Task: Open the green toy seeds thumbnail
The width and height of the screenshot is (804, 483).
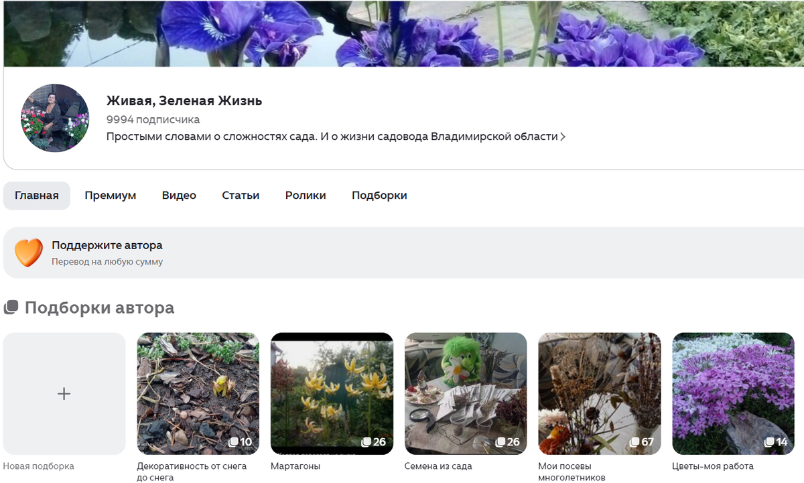Action: [x=466, y=394]
